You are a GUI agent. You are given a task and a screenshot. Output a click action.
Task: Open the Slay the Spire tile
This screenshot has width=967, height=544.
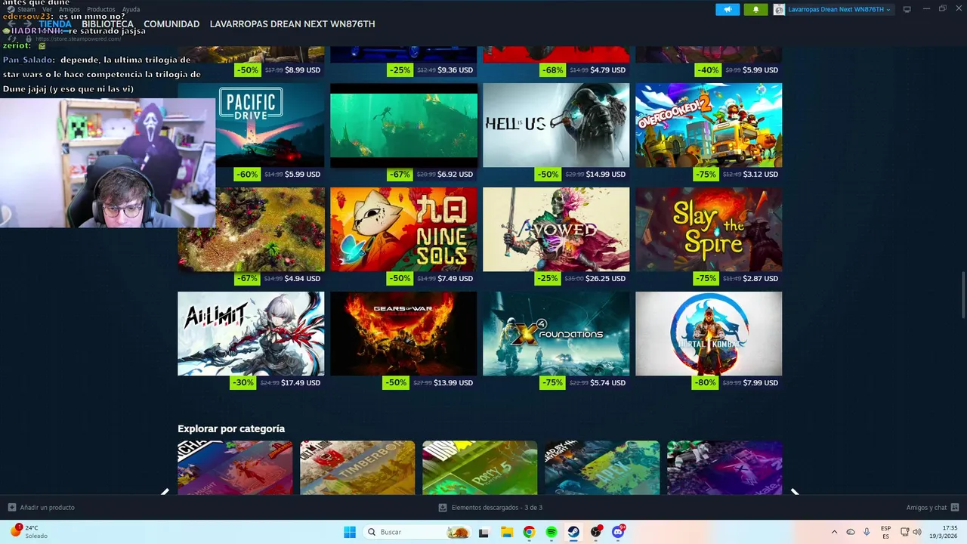pos(709,230)
